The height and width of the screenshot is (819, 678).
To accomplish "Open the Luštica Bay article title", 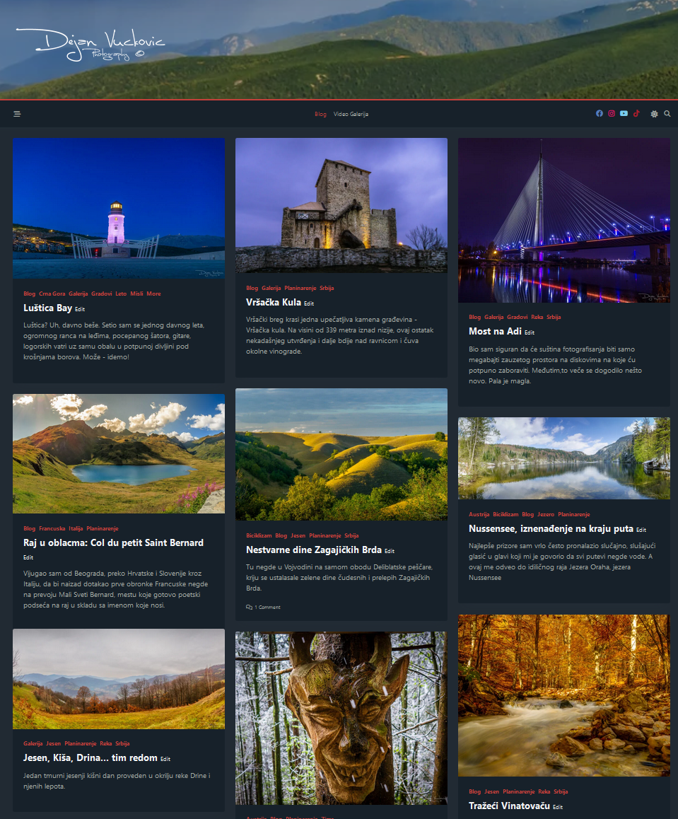I will tap(48, 308).
